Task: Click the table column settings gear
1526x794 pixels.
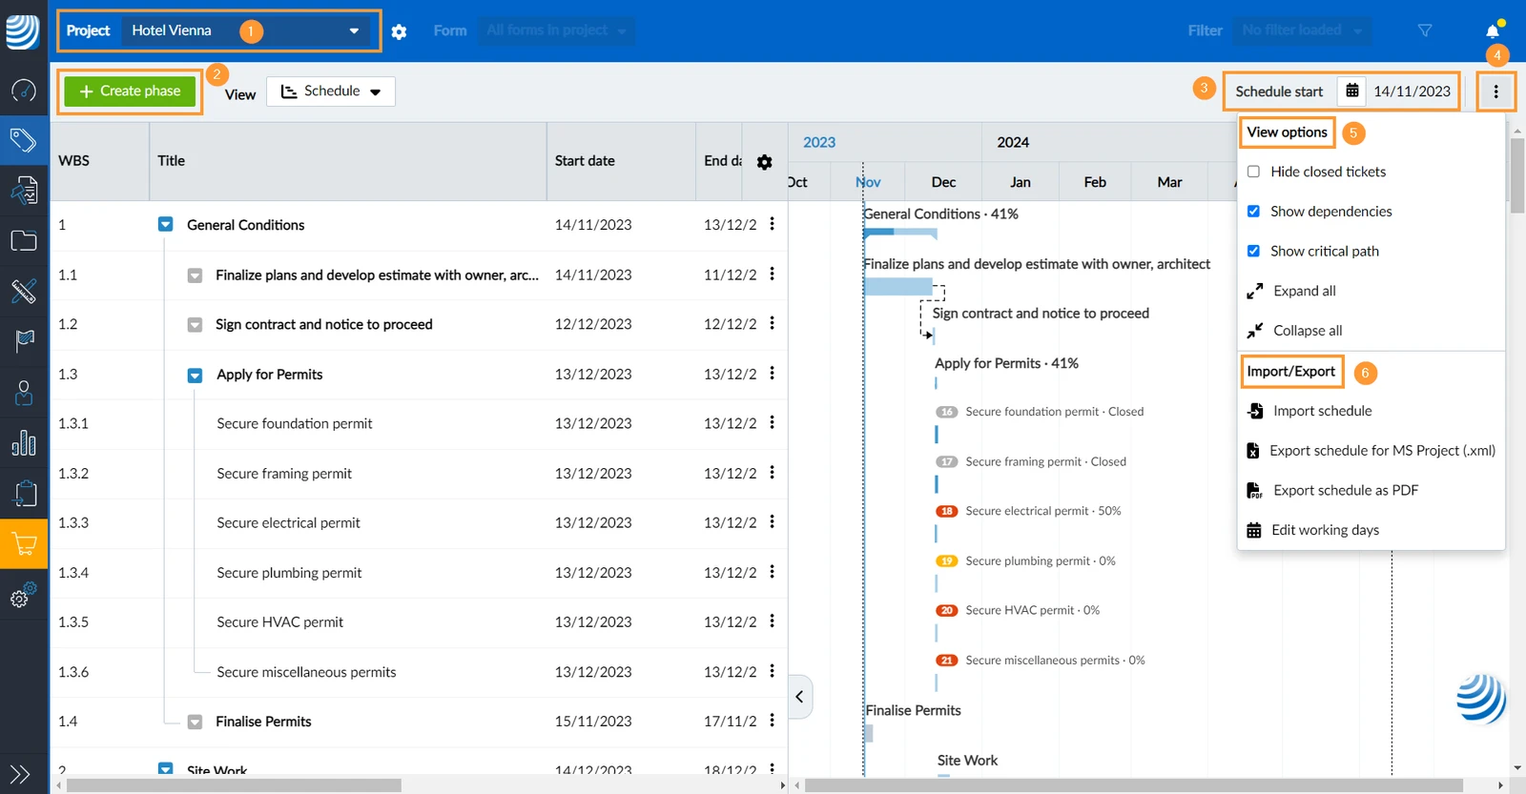Action: point(764,162)
